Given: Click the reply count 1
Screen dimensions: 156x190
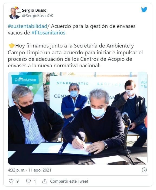Looking at the screenshot, I should point(35,181).
